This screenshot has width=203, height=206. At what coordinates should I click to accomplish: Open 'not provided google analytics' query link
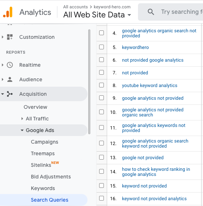coord(153,60)
